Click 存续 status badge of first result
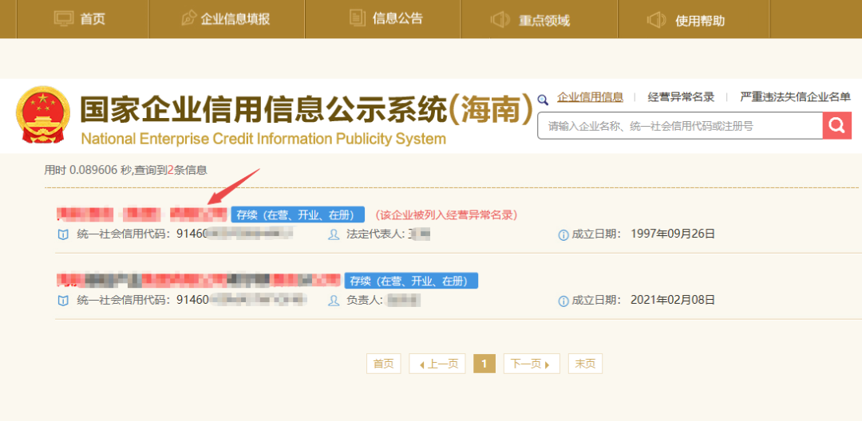 click(298, 214)
